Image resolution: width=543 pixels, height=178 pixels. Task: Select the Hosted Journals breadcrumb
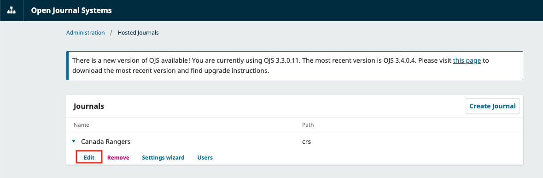(138, 33)
